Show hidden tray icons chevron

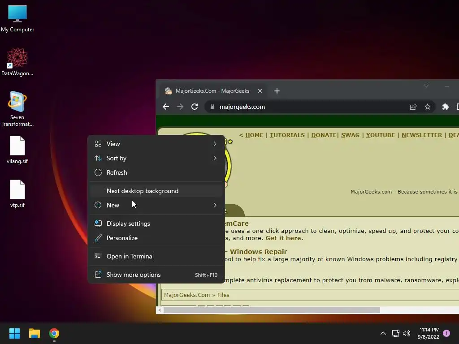point(383,333)
